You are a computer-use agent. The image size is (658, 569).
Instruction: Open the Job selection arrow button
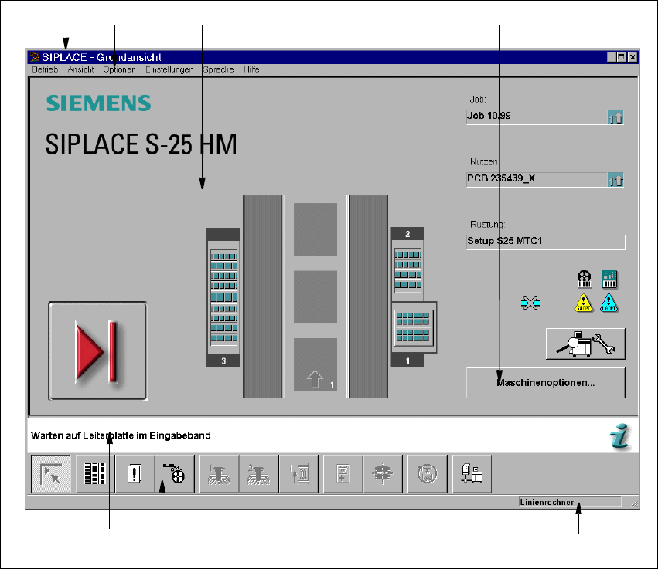615,117
